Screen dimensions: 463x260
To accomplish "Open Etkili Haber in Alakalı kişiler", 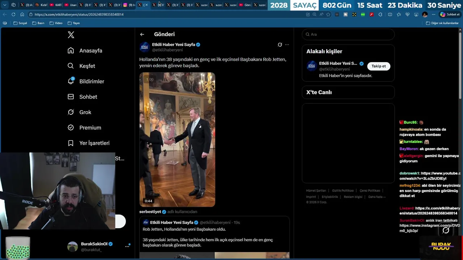I will click(x=338, y=63).
